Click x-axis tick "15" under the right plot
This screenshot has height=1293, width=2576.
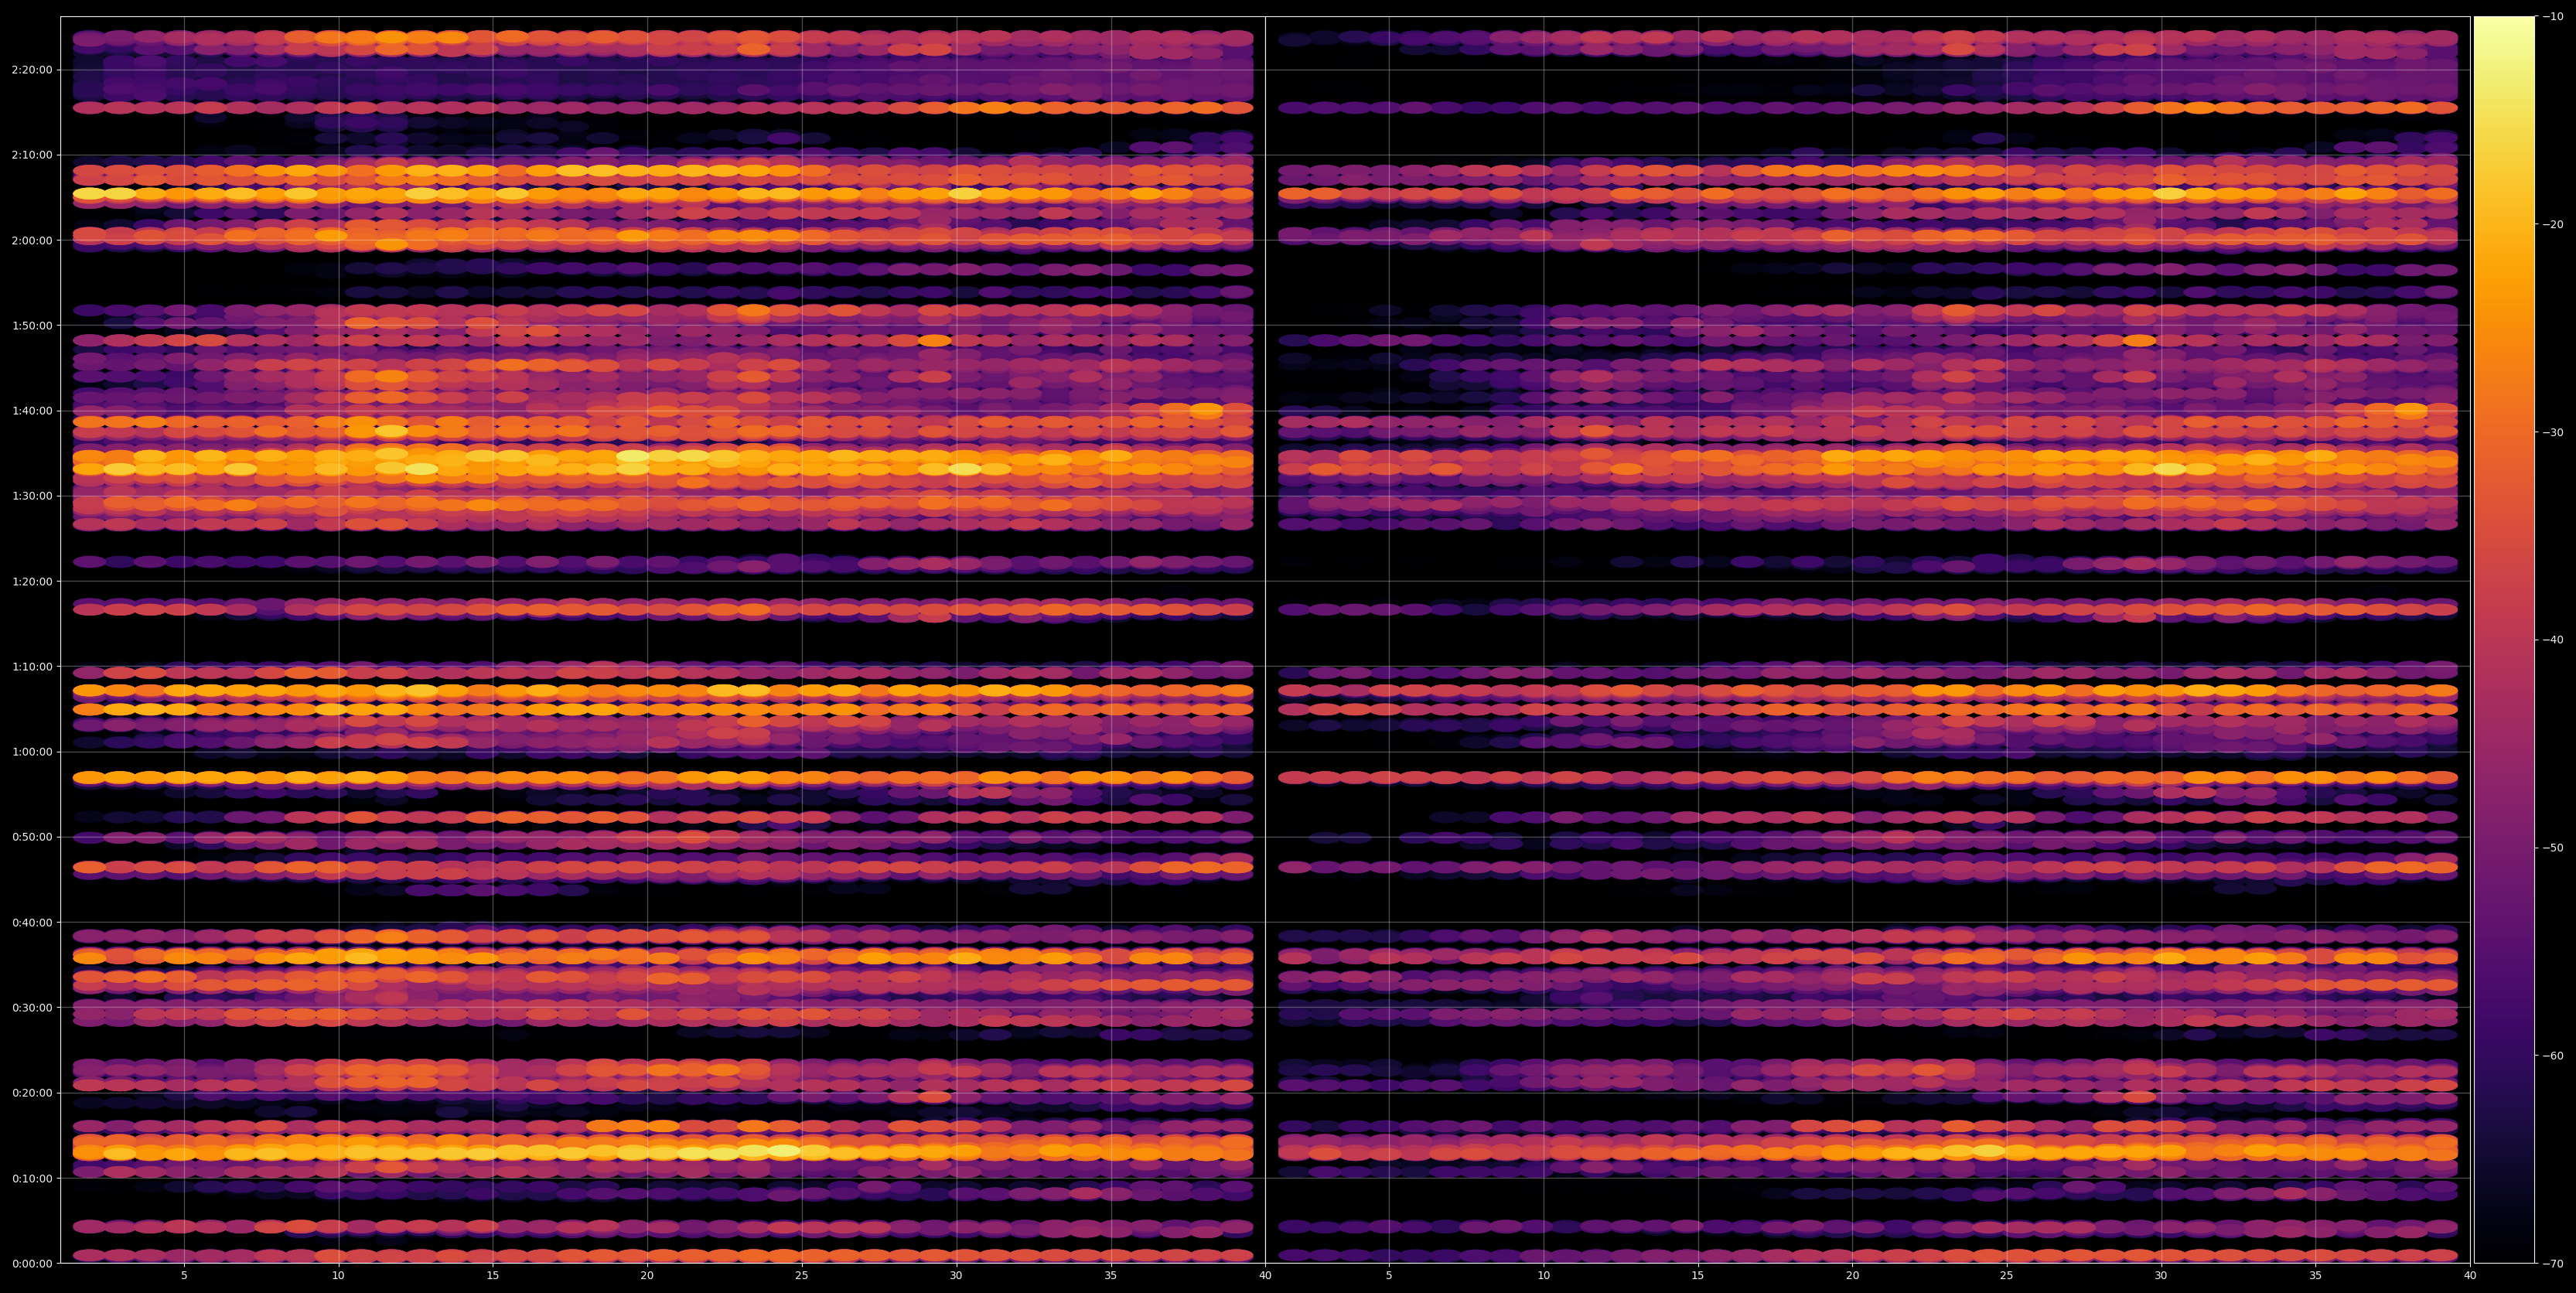pos(1698,1276)
